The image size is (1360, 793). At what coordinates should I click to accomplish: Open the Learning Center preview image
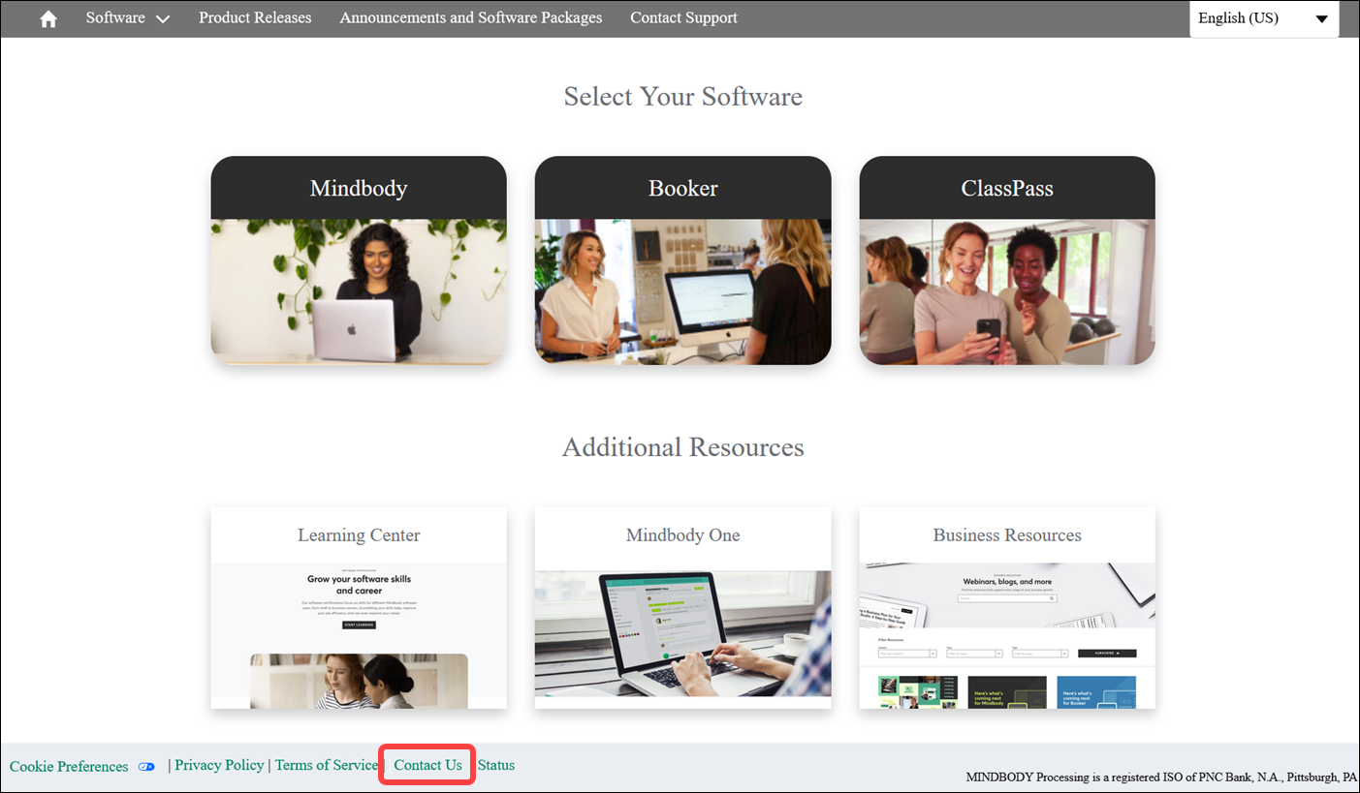click(359, 635)
